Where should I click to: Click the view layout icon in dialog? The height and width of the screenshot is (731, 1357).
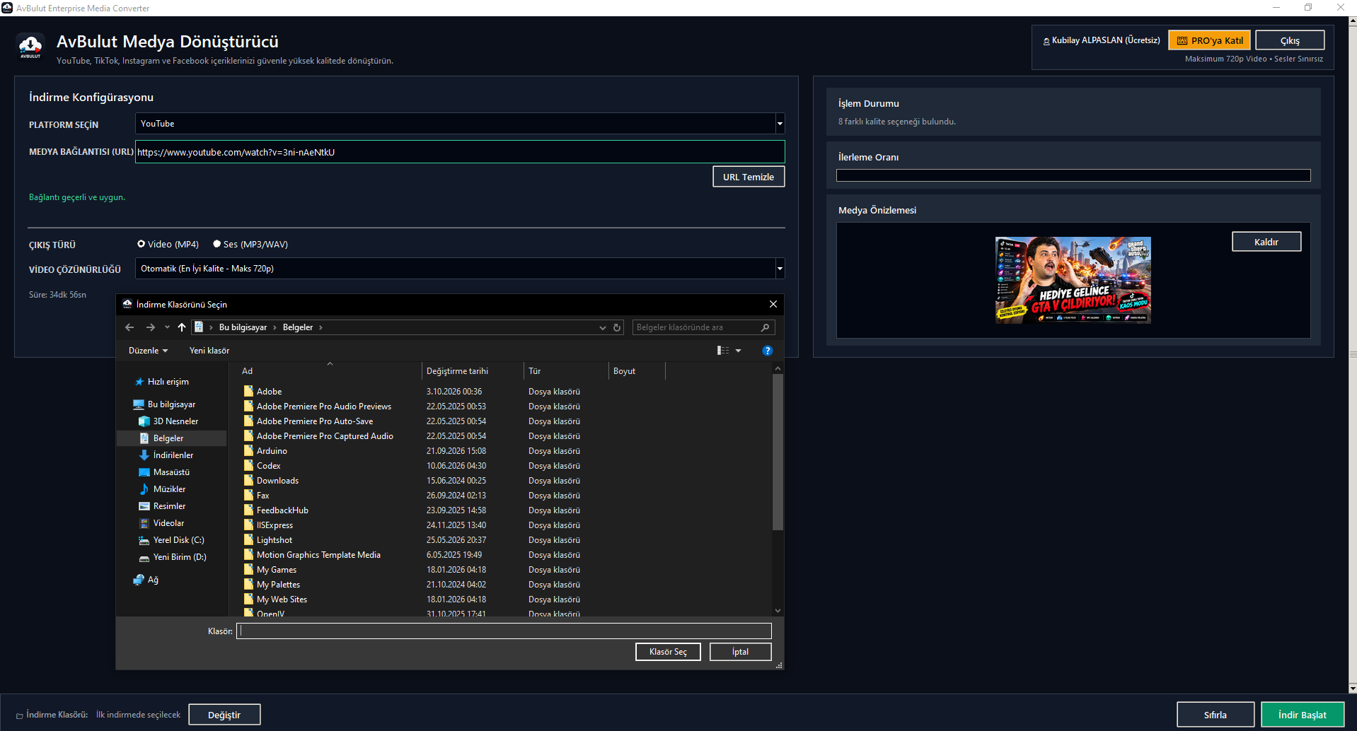723,351
